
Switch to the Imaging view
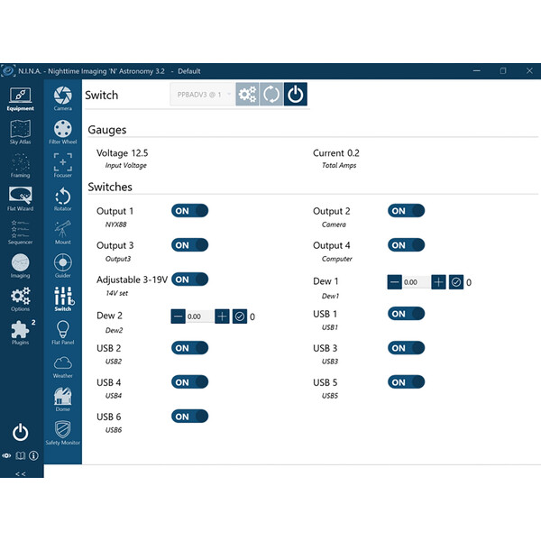coord(21,266)
